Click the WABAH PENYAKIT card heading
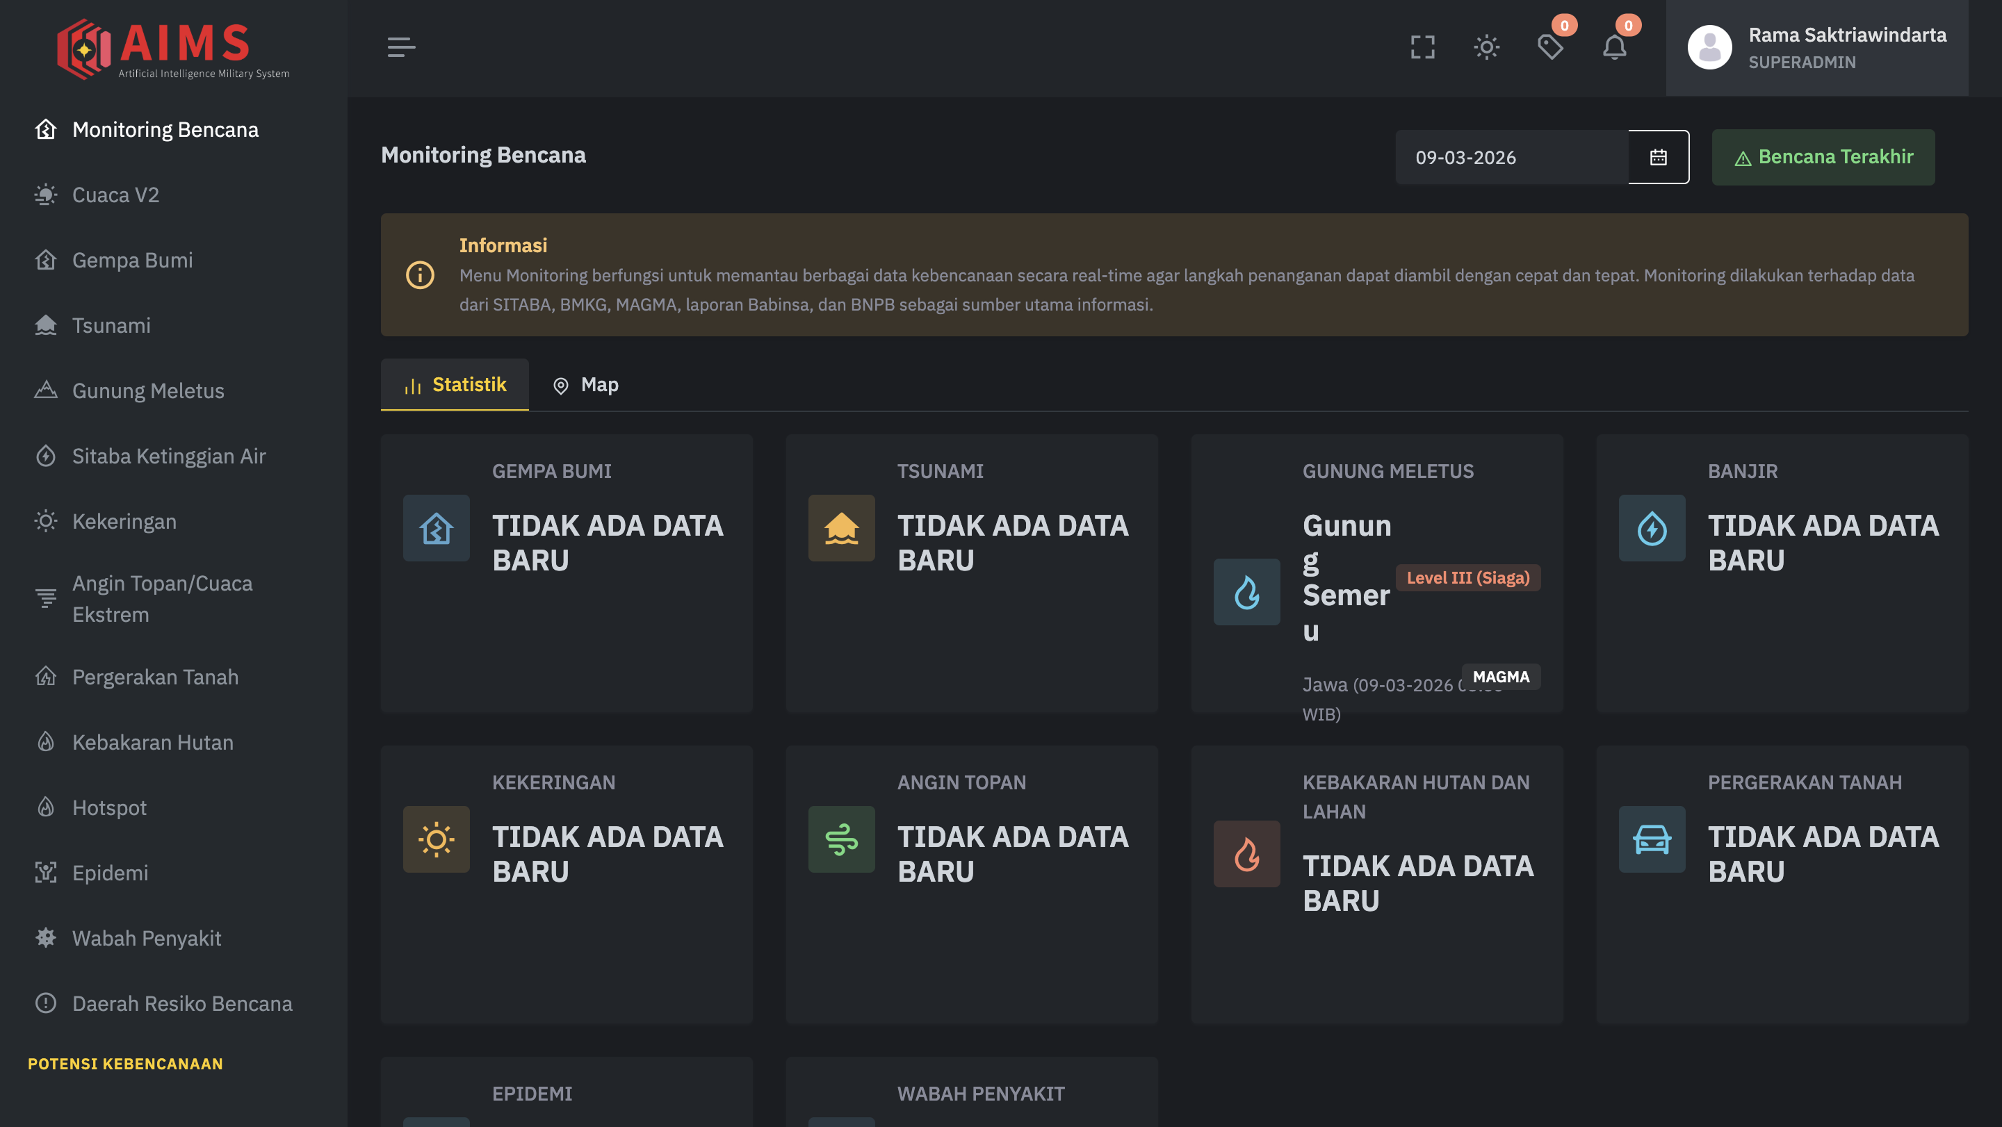 click(x=981, y=1094)
